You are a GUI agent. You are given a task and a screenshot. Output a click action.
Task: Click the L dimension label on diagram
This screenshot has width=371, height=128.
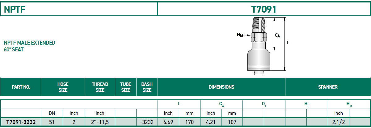pyautogui.click(x=288, y=43)
